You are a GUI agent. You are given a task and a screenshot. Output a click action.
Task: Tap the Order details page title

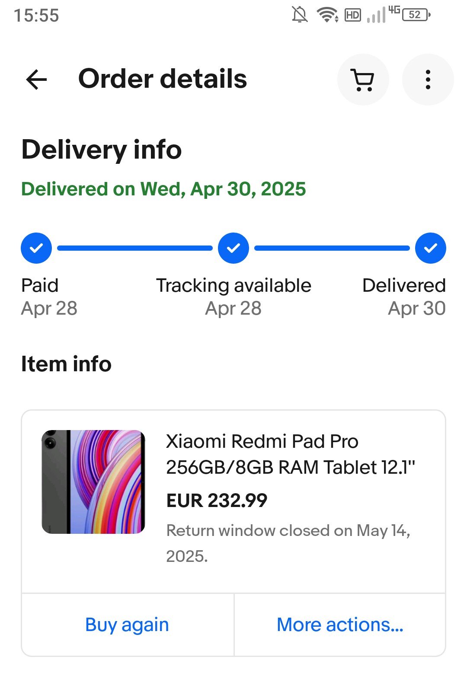tap(163, 79)
